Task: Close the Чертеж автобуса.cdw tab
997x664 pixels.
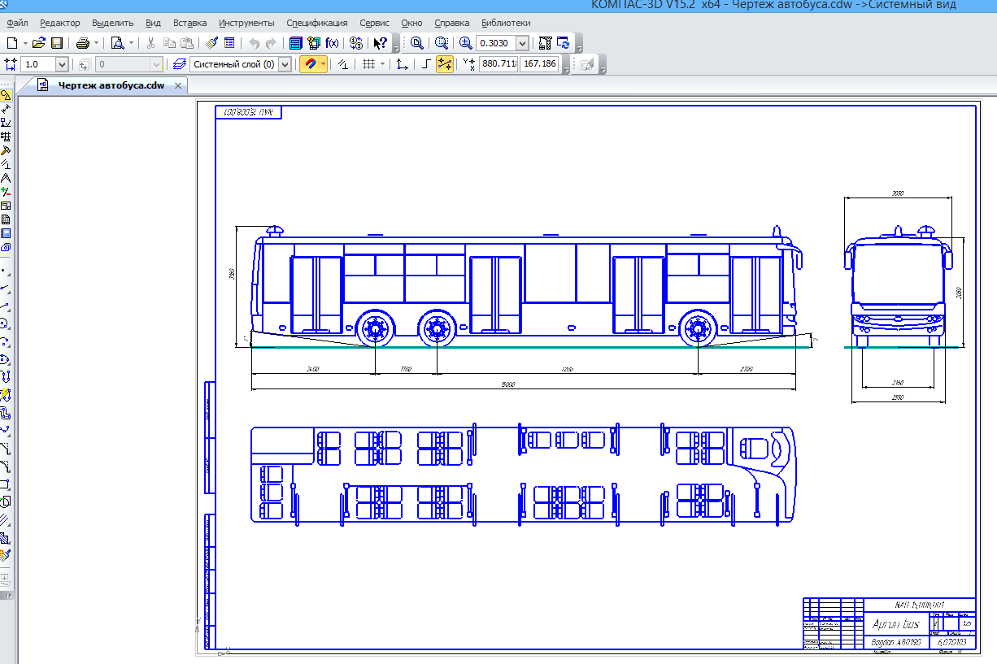Action: coord(180,85)
